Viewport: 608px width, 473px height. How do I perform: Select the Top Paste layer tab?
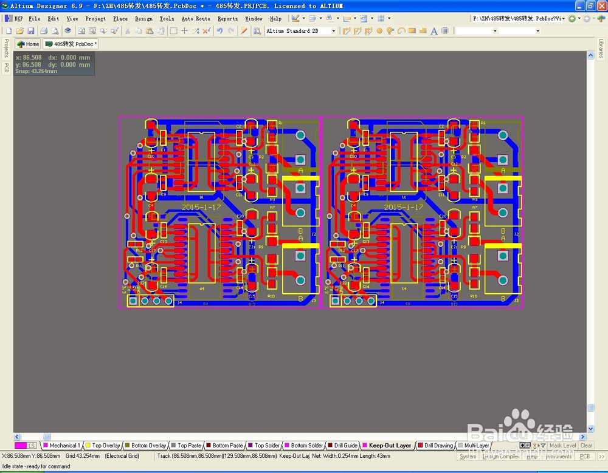(x=186, y=446)
